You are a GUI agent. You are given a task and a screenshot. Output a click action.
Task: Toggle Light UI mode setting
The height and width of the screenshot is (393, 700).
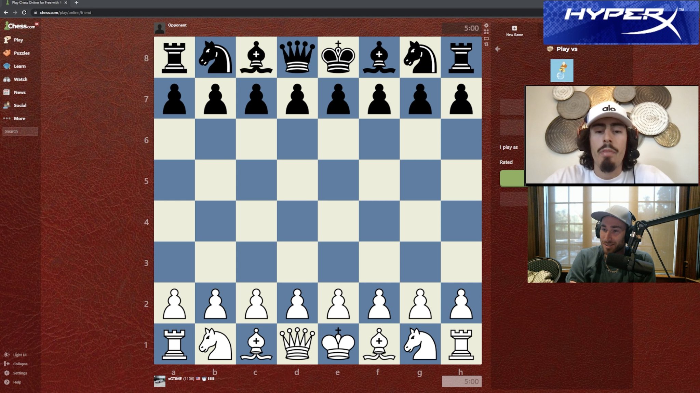pyautogui.click(x=19, y=355)
